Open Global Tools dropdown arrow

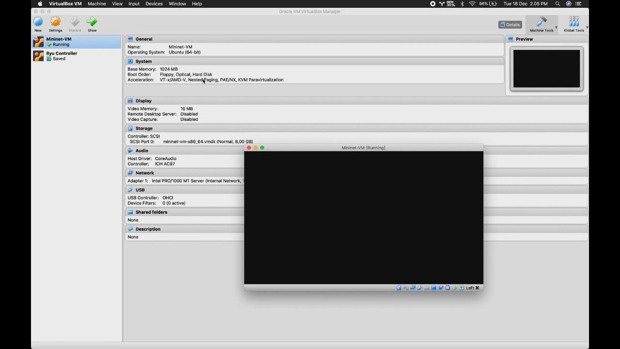(x=587, y=28)
